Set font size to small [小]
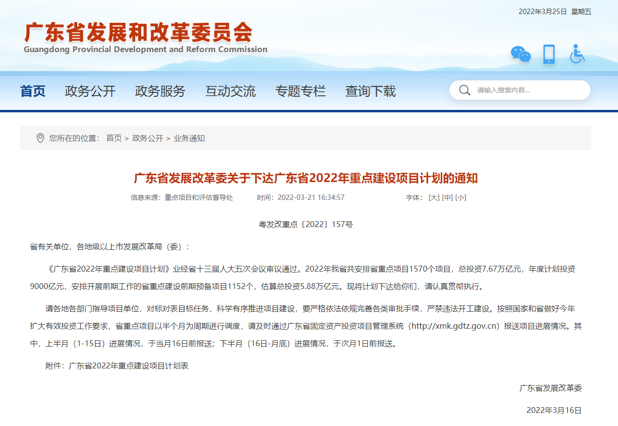This screenshot has width=618, height=426. click(x=461, y=198)
